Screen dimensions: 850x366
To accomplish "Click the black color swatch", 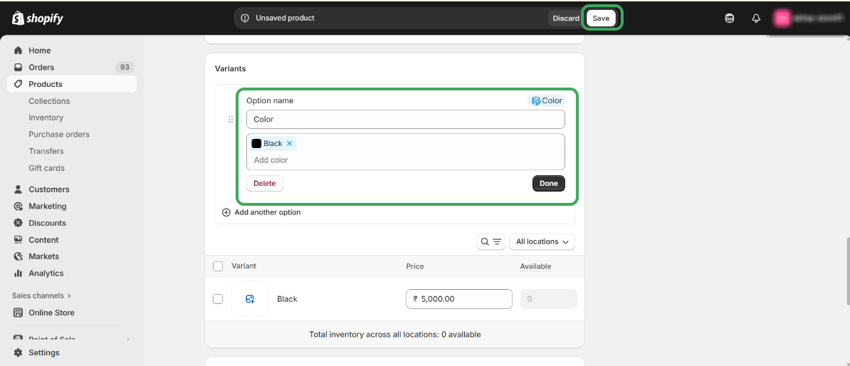I will click(x=256, y=144).
